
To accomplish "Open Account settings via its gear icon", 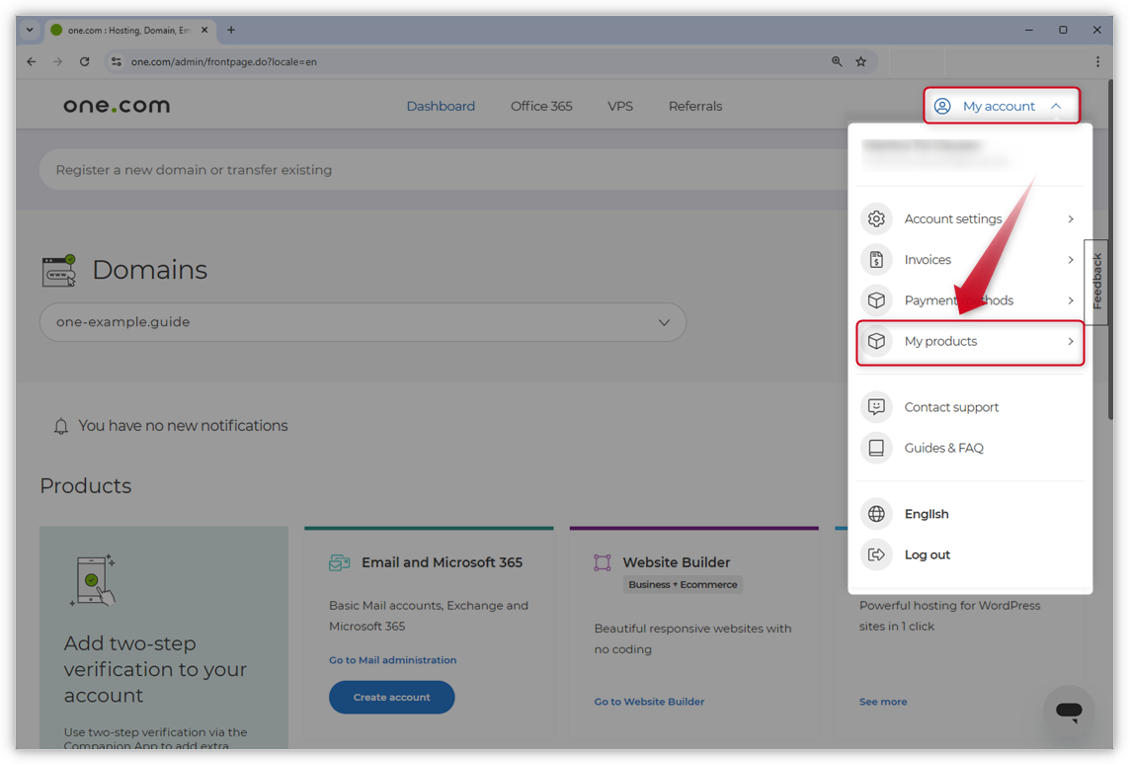I will pyautogui.click(x=876, y=218).
